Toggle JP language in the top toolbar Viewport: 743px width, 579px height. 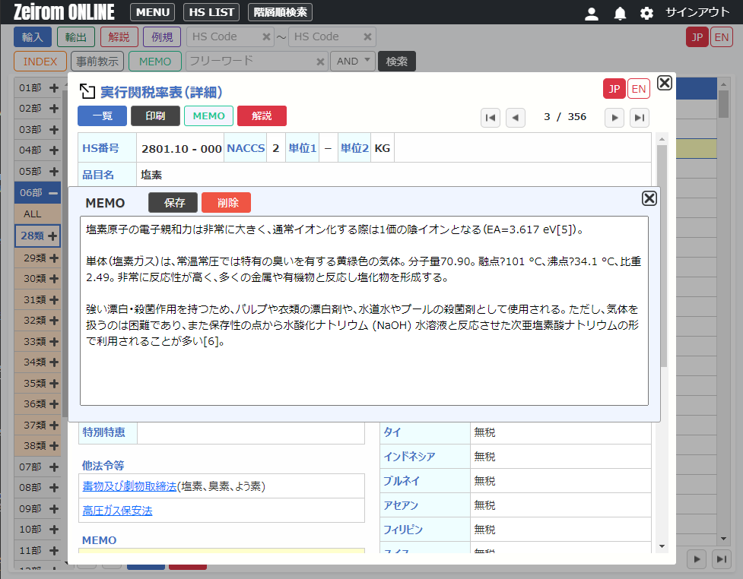tap(697, 37)
